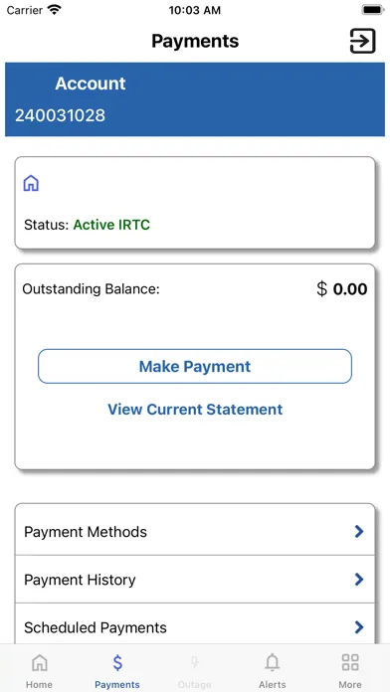Open View Current Statement link
Viewport: 390px width, 692px height.
195,409
